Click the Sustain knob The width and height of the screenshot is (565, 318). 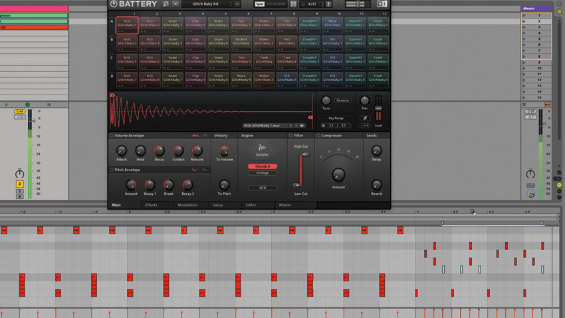178,151
